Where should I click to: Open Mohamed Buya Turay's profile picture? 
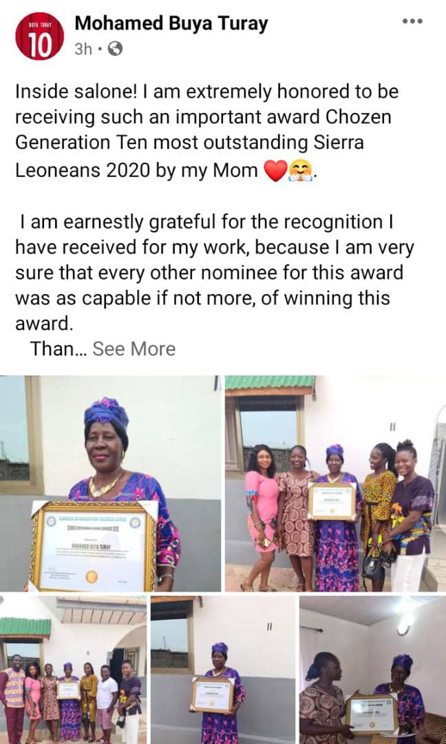click(x=39, y=37)
